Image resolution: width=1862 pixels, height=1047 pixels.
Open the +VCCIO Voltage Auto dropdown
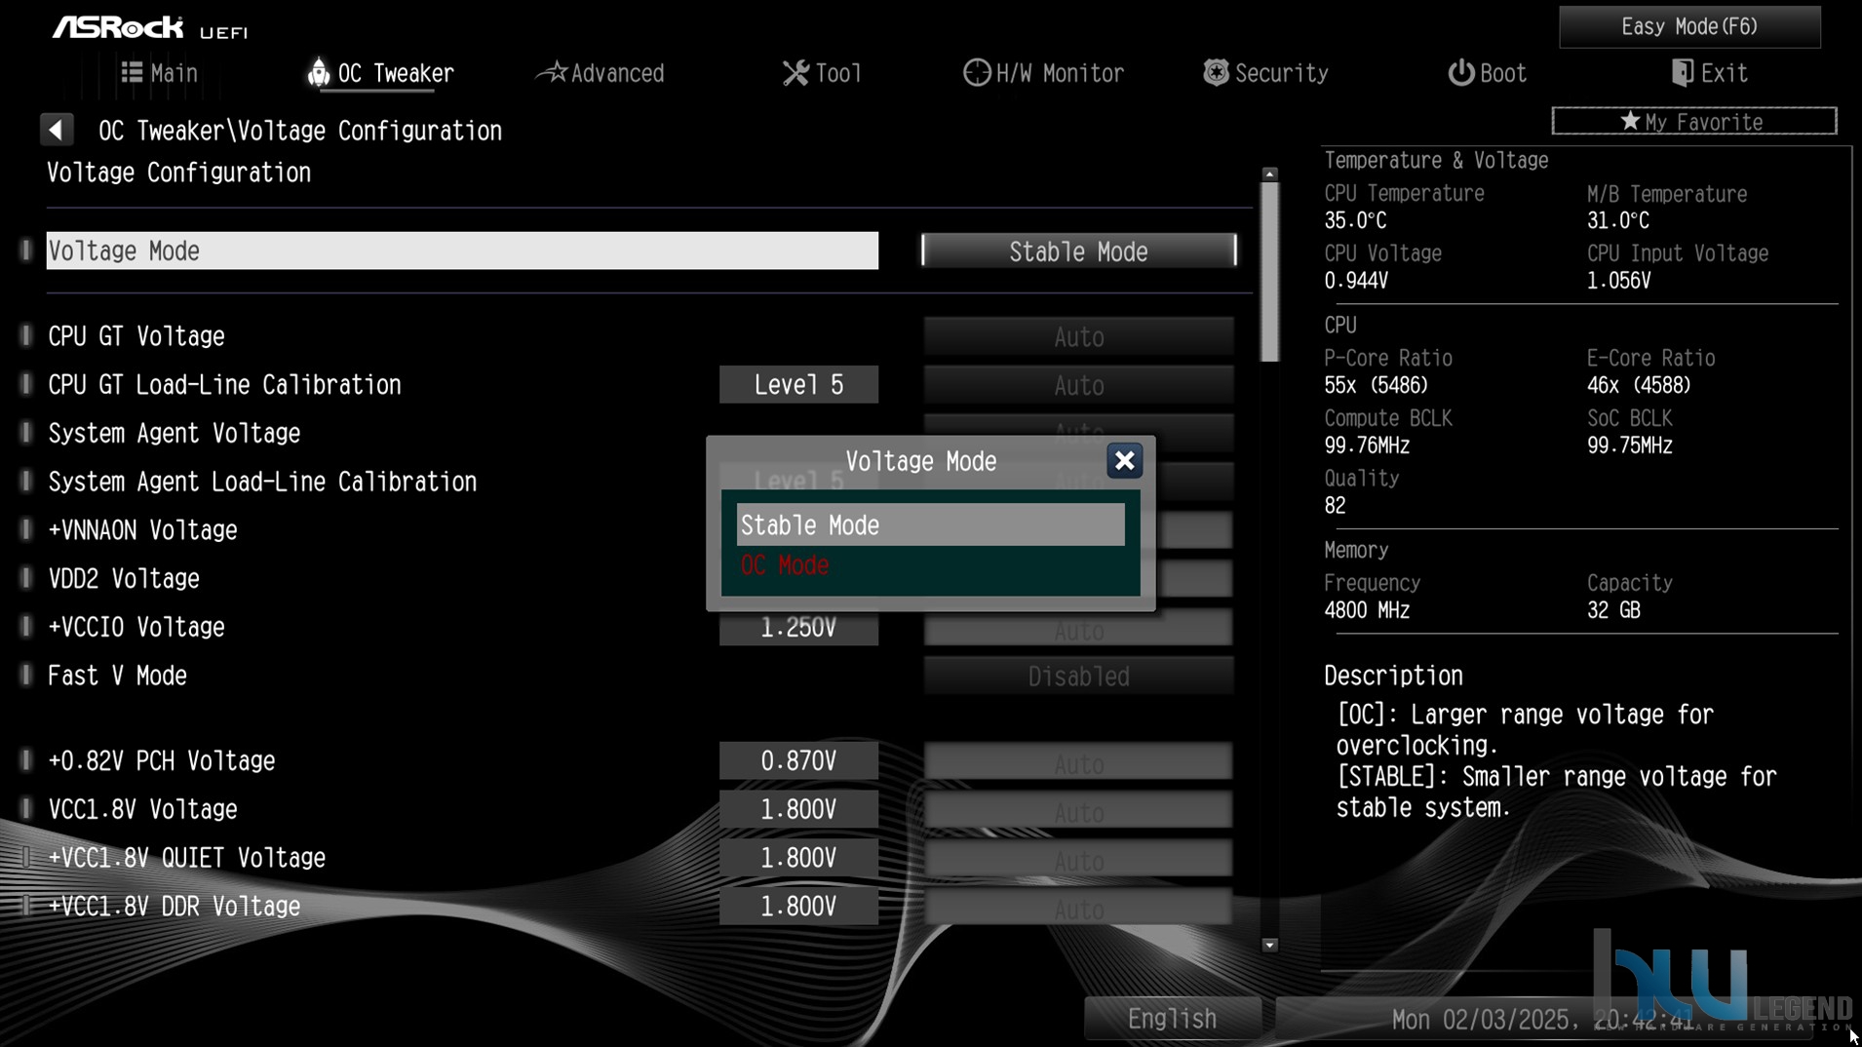pos(1078,630)
